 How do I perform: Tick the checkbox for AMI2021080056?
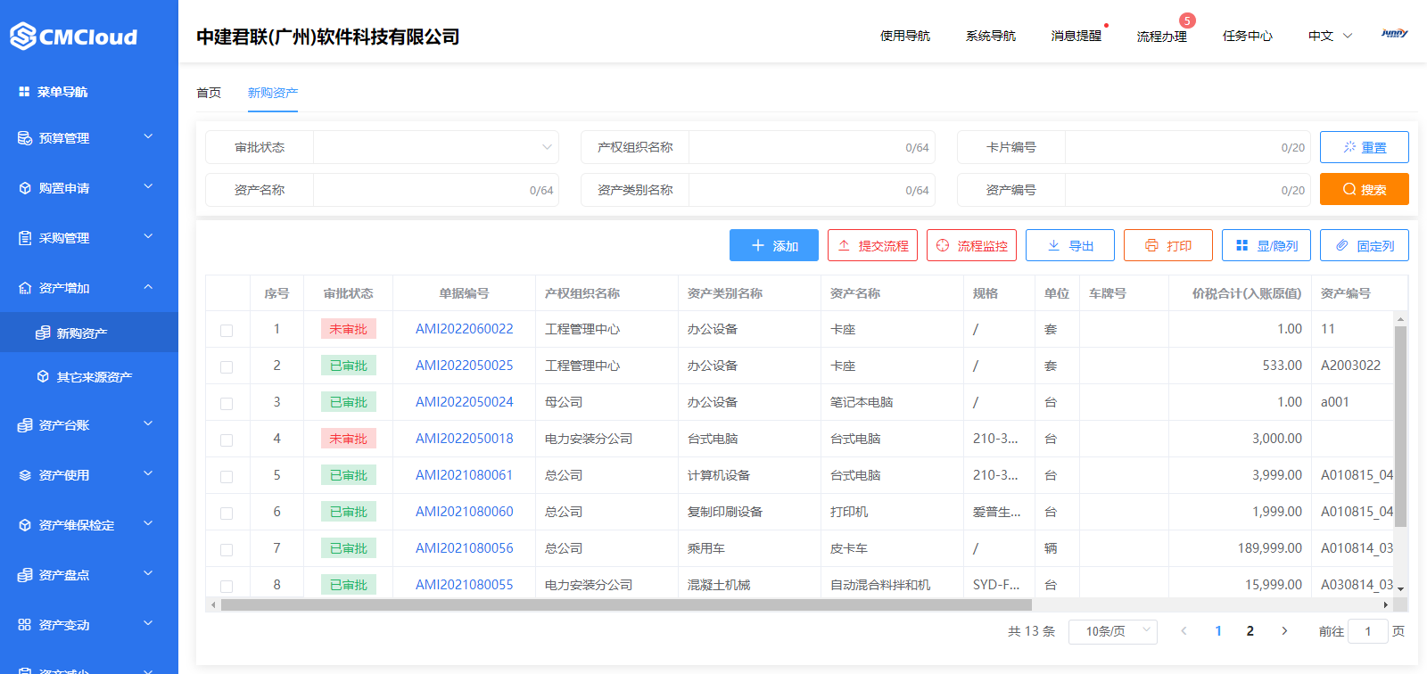(227, 550)
